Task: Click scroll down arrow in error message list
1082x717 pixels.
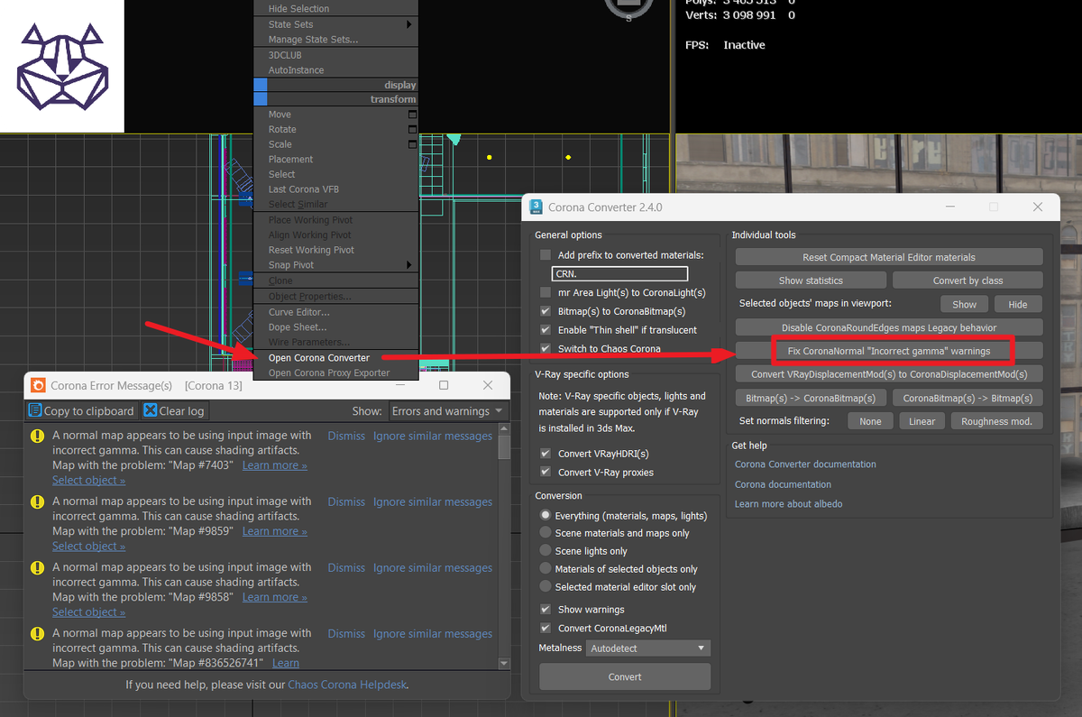Action: 504,663
